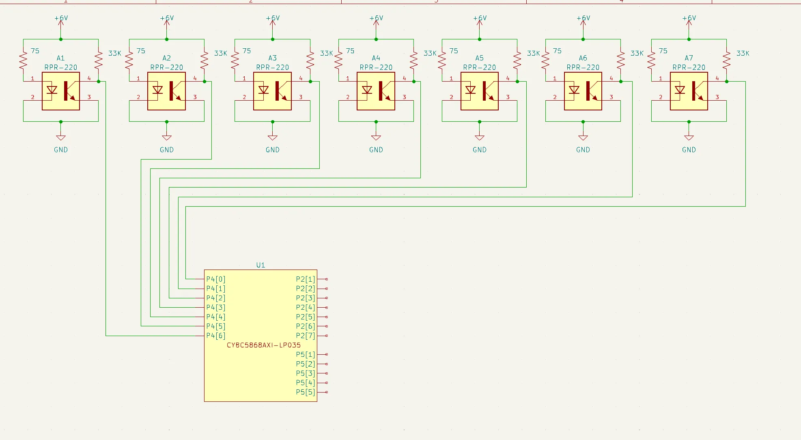
Task: Click the unconnected end of pin P2[4]
Action: pos(327,308)
